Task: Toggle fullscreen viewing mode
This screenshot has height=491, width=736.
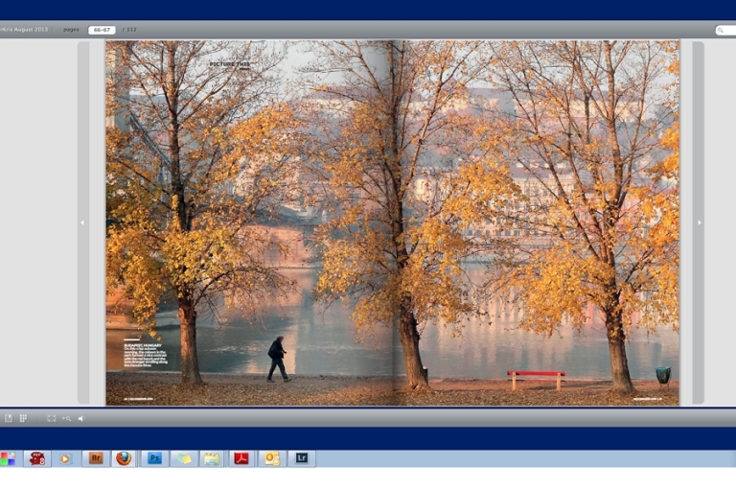Action: [x=52, y=418]
